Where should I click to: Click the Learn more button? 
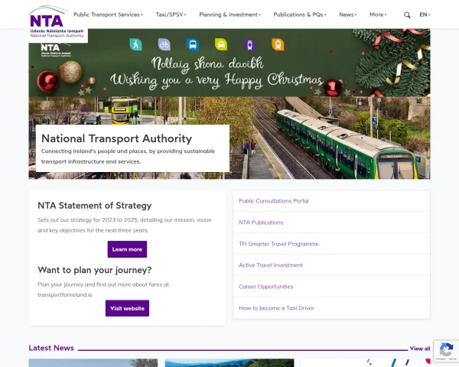coord(127,249)
